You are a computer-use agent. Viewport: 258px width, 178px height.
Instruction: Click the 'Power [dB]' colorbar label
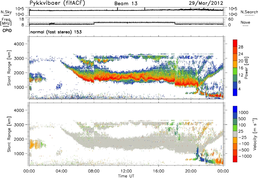click(246, 68)
